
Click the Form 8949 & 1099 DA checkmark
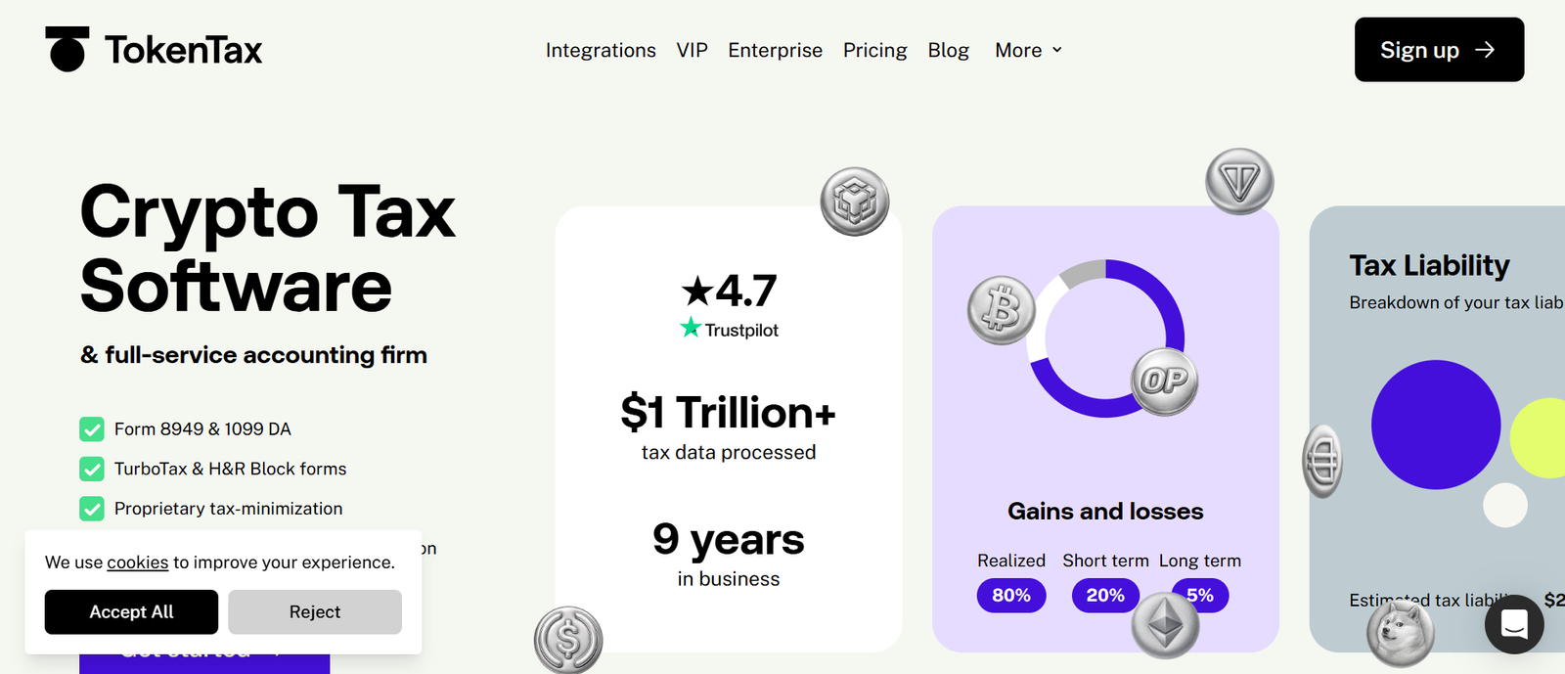(x=92, y=429)
